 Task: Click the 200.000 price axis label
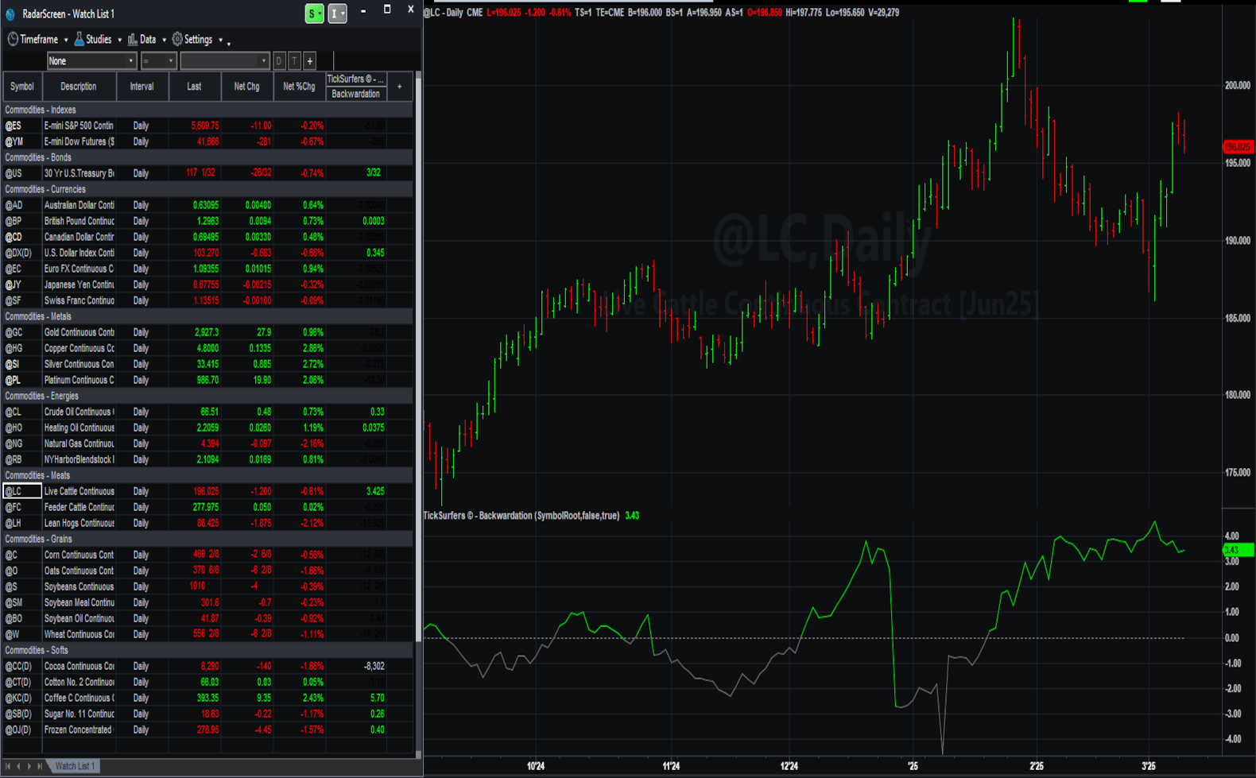(x=1238, y=86)
